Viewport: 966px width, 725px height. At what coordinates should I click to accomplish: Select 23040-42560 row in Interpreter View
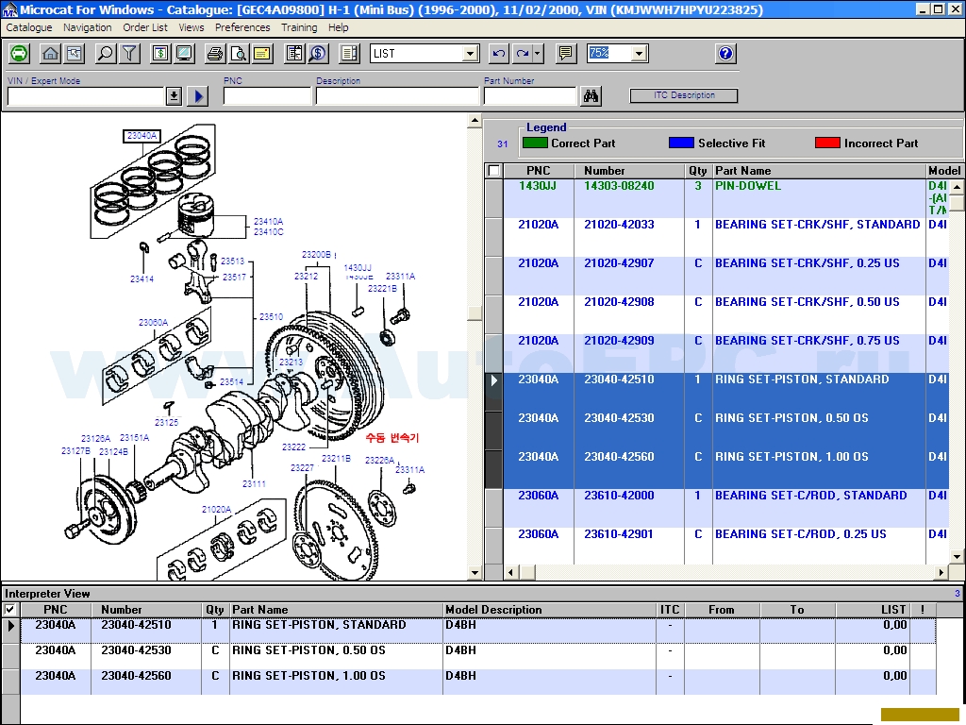[x=478, y=682]
